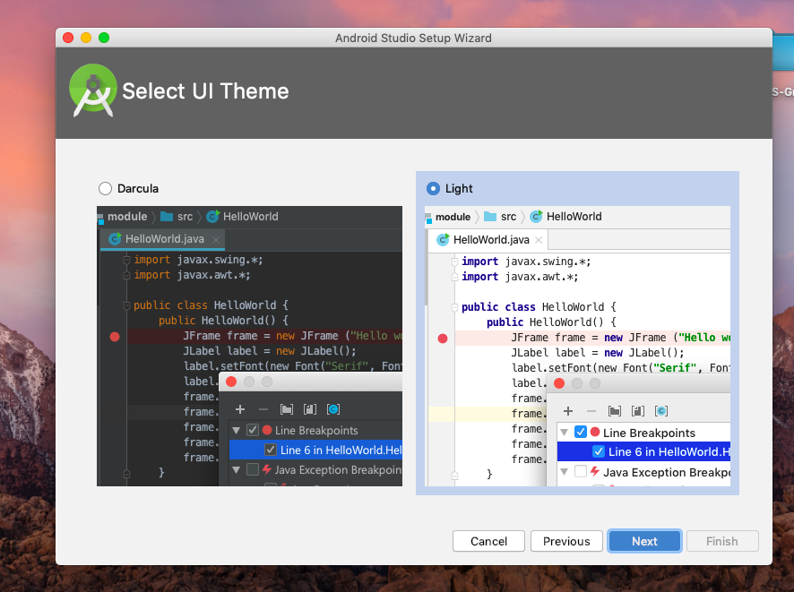Click the Android Studio logo in header
794x592 pixels.
92,90
